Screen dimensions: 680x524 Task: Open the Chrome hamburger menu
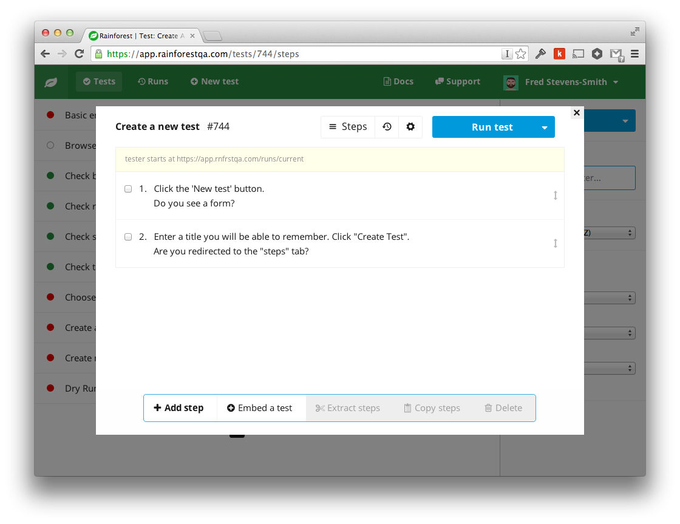[634, 54]
